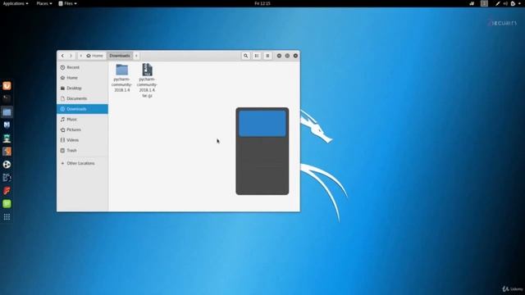Select Downloads in the sidebar
525x295 pixels.
tap(82, 109)
